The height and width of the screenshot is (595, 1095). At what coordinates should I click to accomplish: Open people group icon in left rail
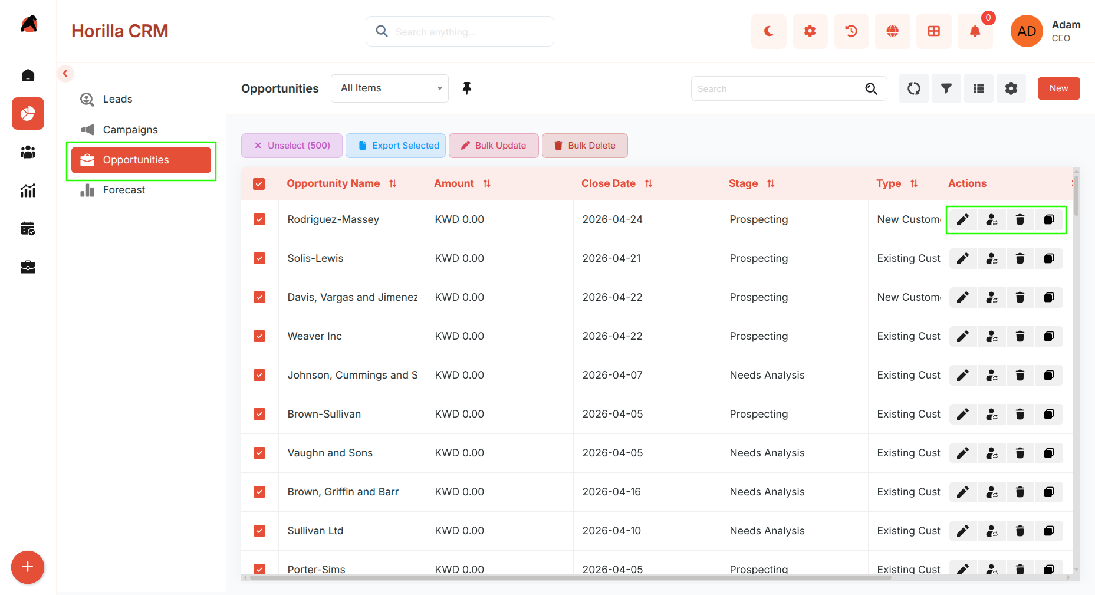(28, 152)
